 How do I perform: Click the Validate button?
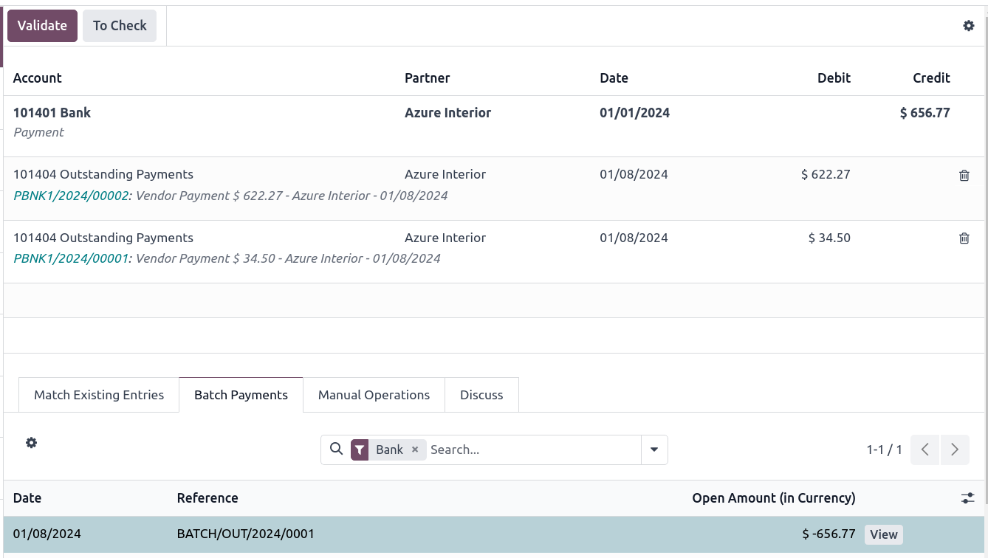[42, 25]
